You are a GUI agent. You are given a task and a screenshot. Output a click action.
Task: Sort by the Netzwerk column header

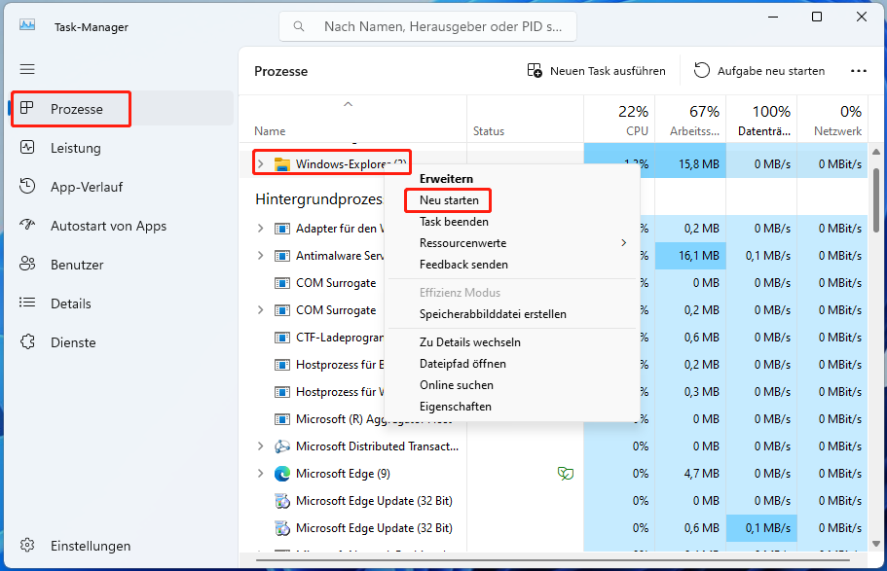(x=832, y=120)
